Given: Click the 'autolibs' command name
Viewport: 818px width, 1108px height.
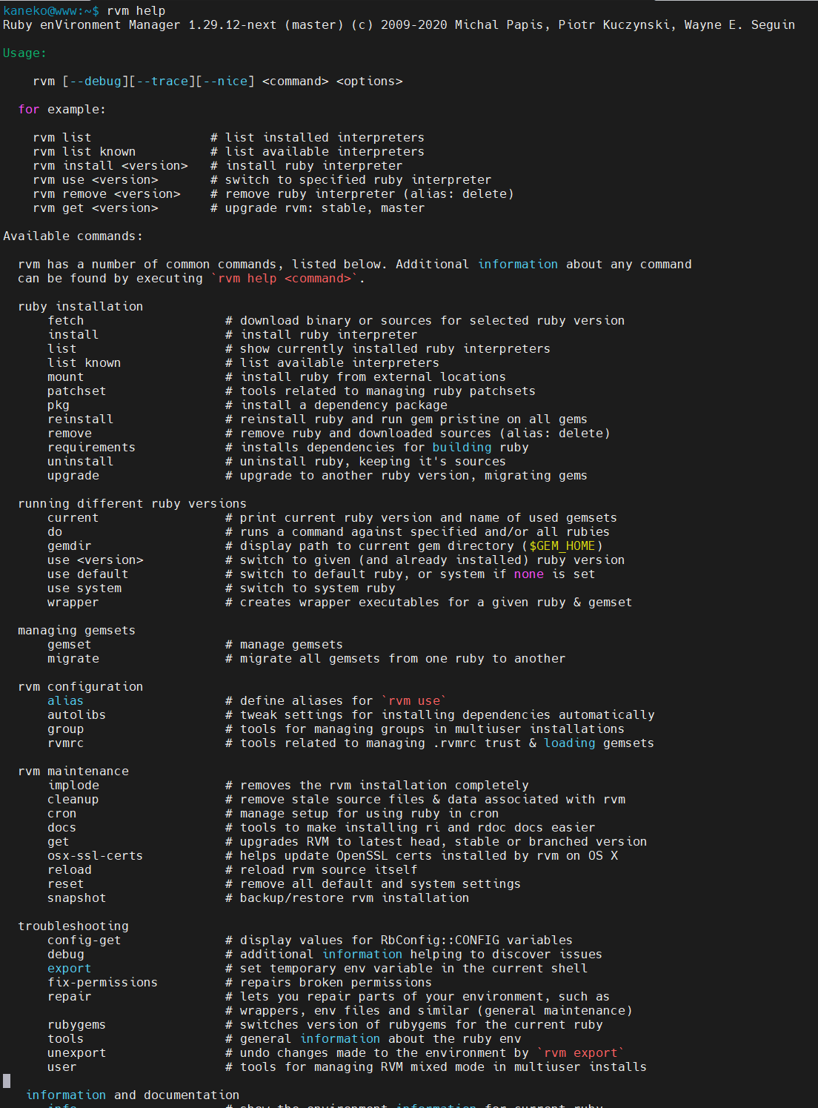Looking at the screenshot, I should [77, 715].
